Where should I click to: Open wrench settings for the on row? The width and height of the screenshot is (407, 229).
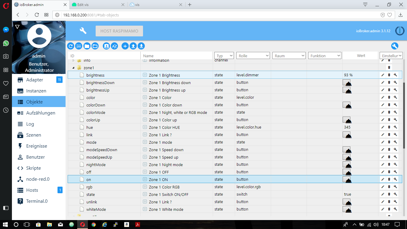click(x=395, y=180)
